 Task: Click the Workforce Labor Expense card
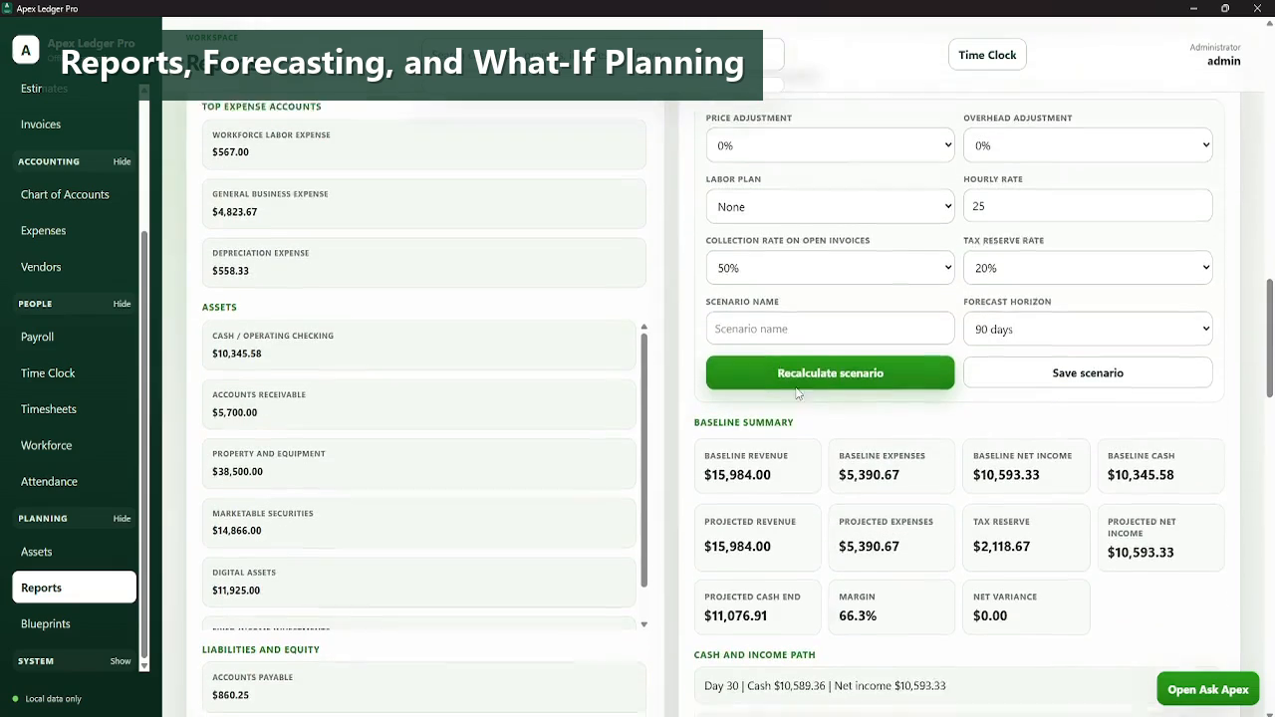423,143
